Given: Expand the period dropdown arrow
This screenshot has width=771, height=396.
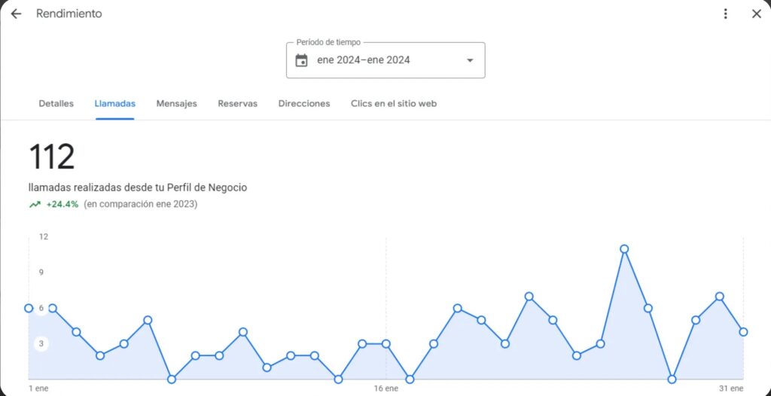Looking at the screenshot, I should click(x=470, y=60).
